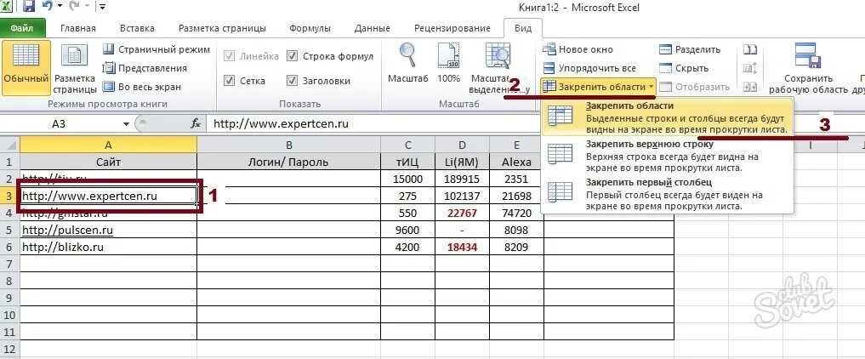
Task: Switch to Разметка страницы view mode
Action: 75,66
